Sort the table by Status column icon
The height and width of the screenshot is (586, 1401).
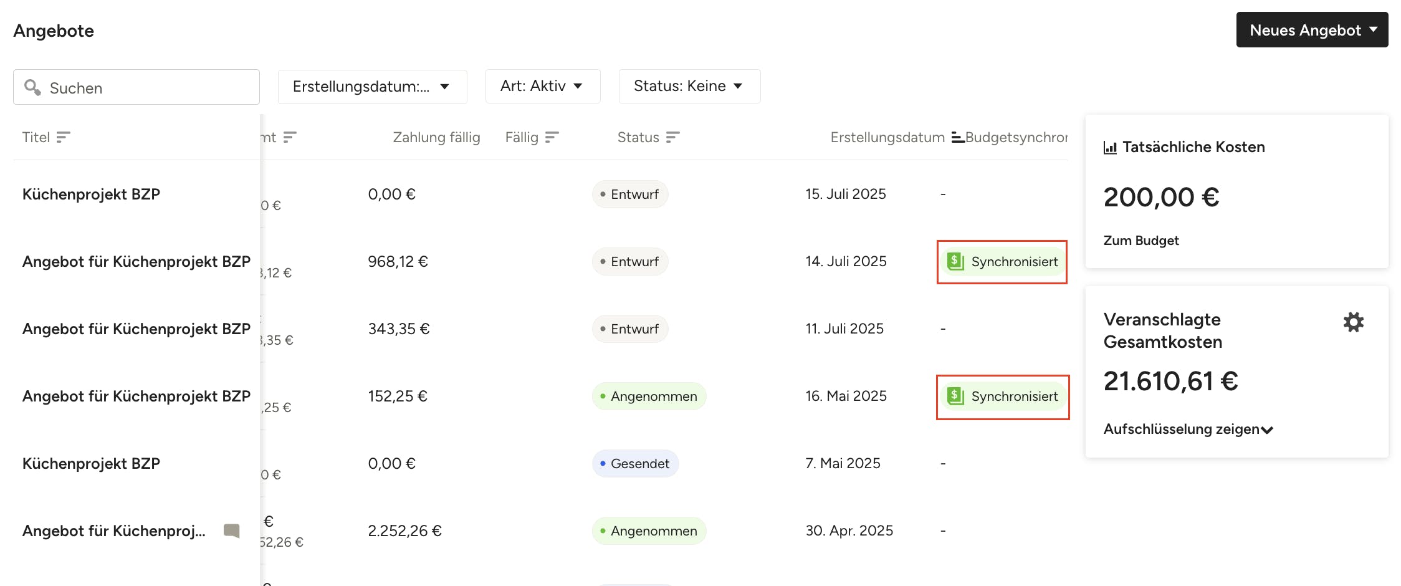point(672,137)
